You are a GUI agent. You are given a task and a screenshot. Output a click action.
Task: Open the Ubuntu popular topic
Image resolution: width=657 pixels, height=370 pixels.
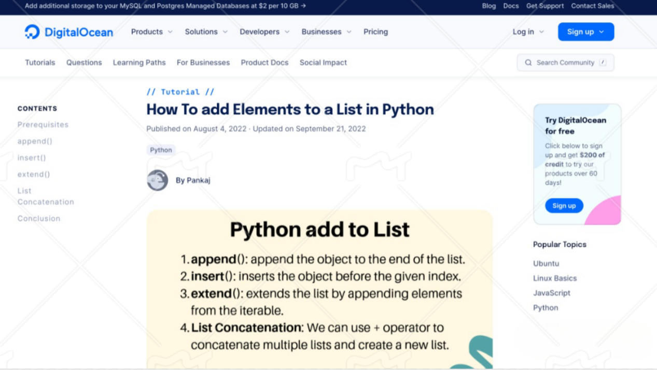(x=546, y=263)
